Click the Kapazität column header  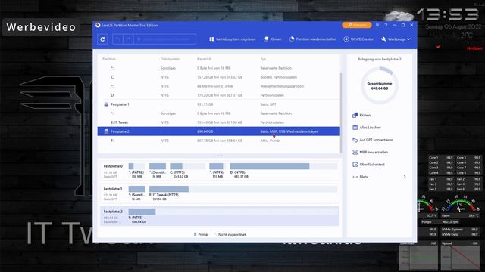[205, 59]
